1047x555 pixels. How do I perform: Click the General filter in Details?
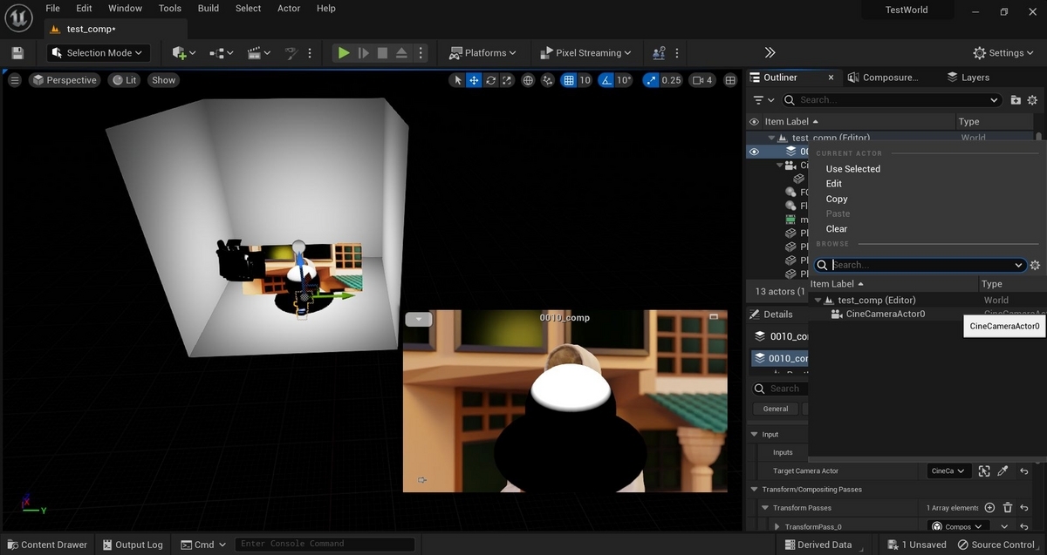click(x=776, y=409)
